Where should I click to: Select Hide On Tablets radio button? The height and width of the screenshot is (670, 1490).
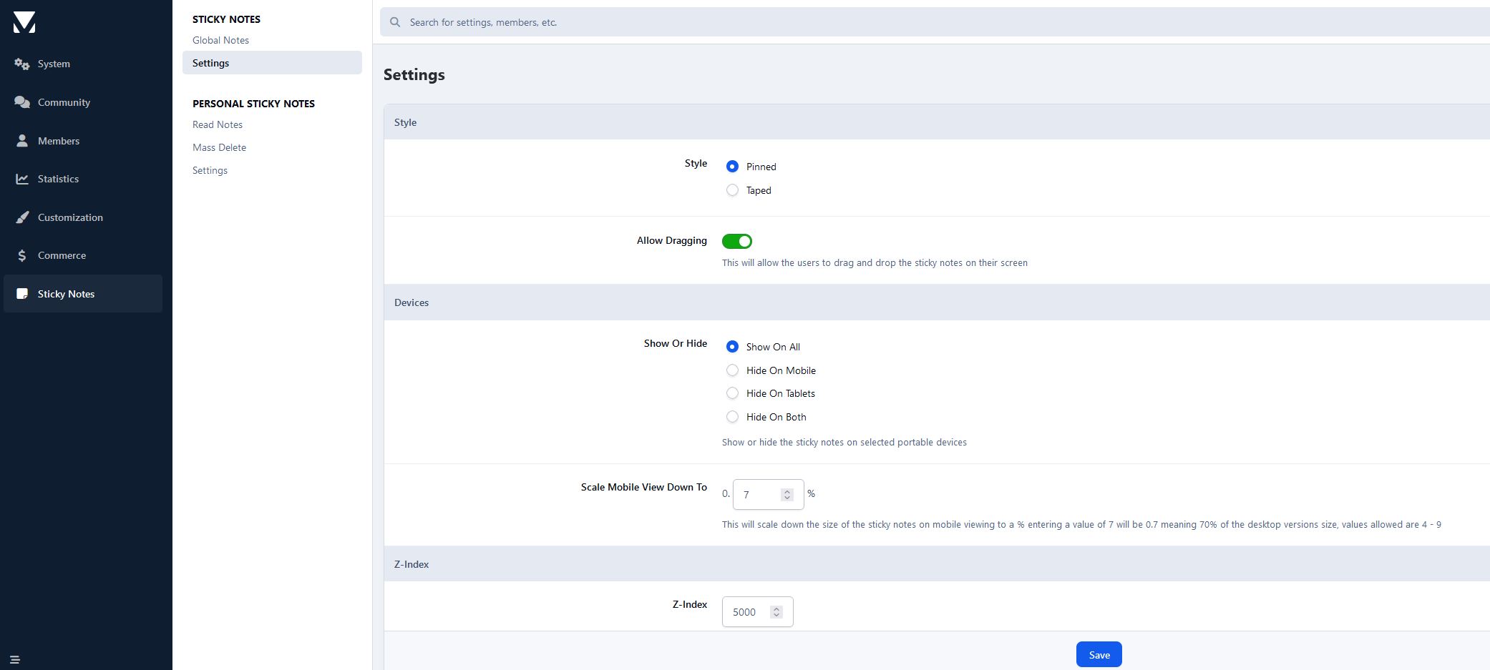(732, 393)
